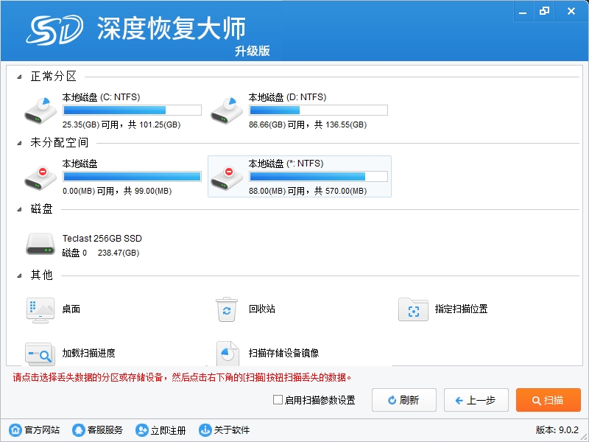The image size is (589, 442).
Task: Enable the scan parameter settings (启用扫描参数设置) checkbox
Action: pyautogui.click(x=278, y=400)
